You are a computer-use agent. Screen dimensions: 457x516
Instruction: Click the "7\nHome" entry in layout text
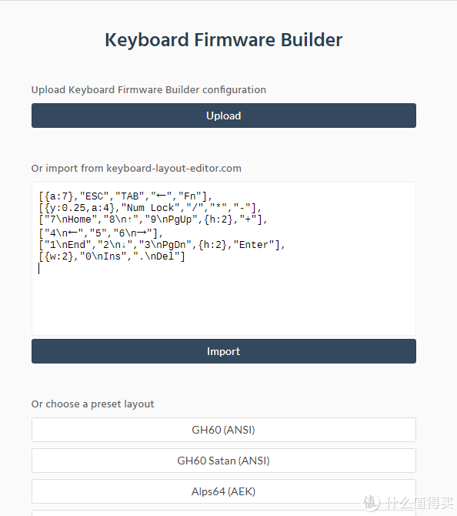71,219
